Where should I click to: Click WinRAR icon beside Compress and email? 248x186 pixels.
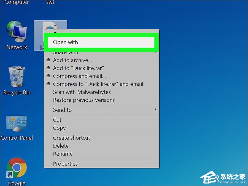click(x=48, y=76)
